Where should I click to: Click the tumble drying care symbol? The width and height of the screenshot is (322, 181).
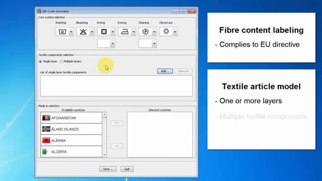[x=104, y=32]
